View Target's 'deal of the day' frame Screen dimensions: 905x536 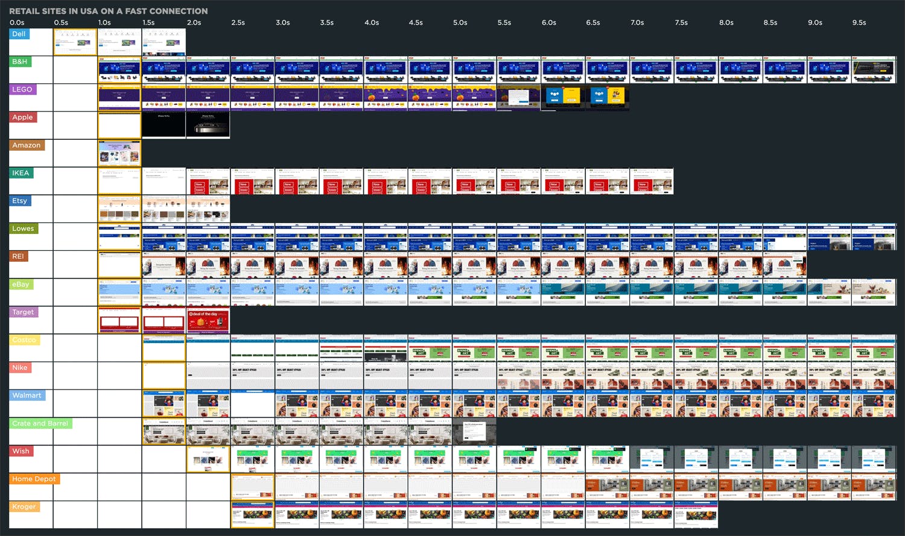[x=208, y=320]
